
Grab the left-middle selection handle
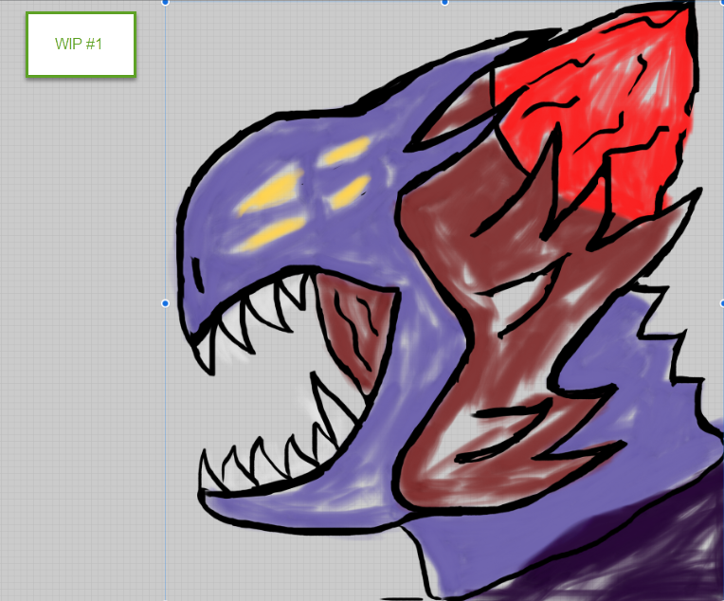pyautogui.click(x=165, y=303)
